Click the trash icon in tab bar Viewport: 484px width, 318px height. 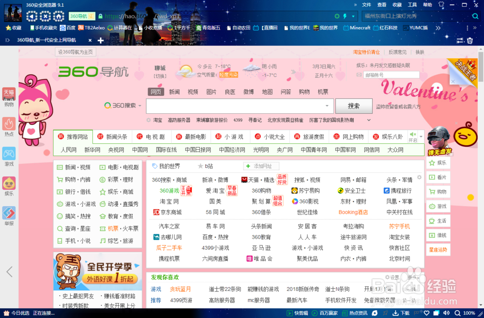[470, 41]
